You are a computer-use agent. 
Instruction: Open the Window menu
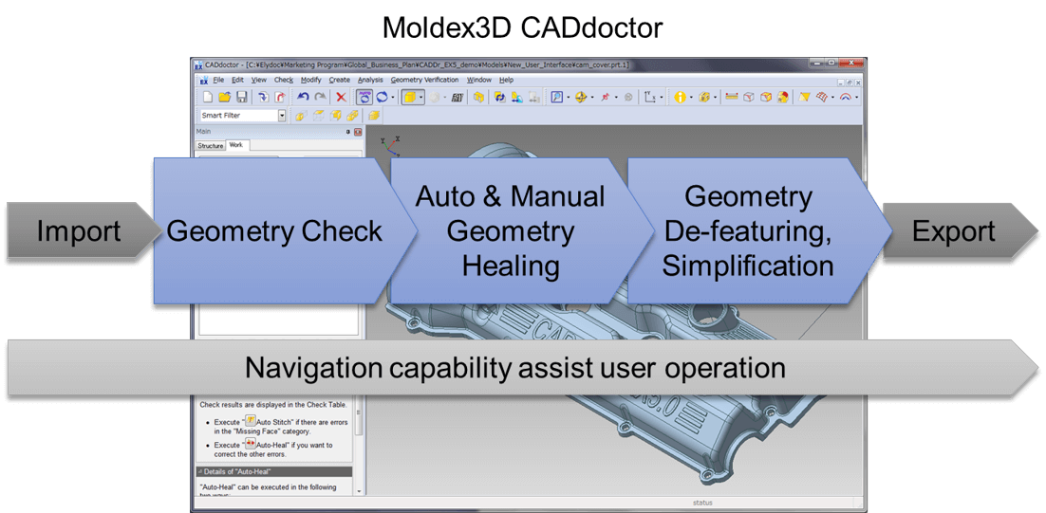pos(479,80)
